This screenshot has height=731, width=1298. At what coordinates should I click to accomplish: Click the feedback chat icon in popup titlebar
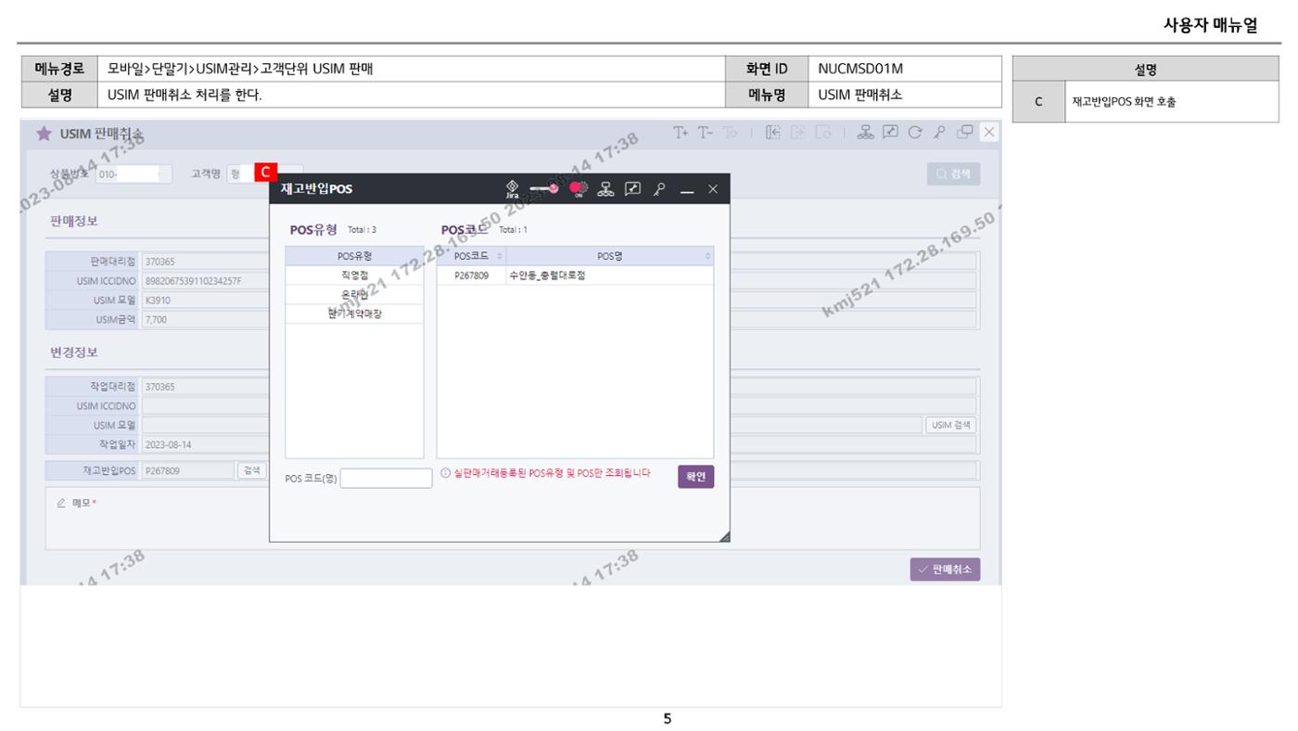(634, 188)
